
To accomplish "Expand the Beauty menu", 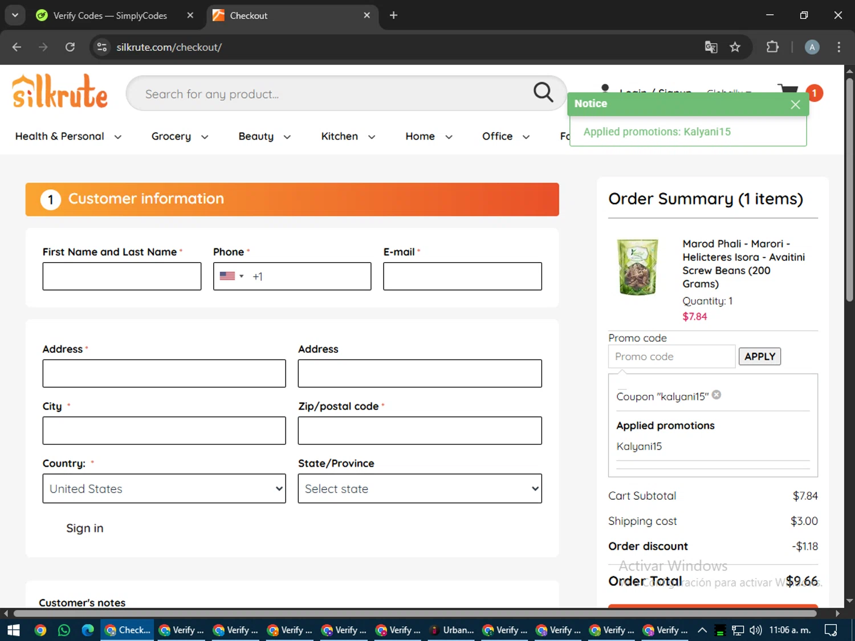I will 264,136.
